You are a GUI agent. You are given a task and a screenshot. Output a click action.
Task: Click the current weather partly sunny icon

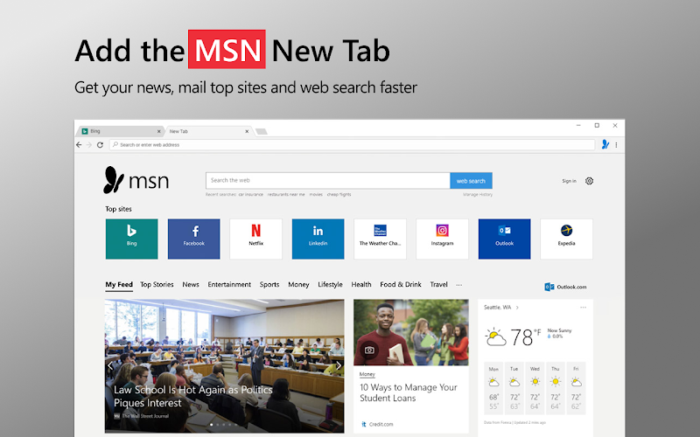[495, 337]
